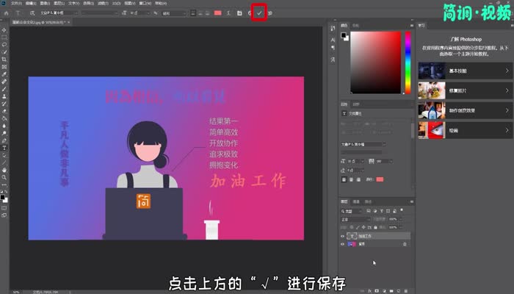Select the Move tool
Viewport: 514px width, 294px height.
point(5,30)
